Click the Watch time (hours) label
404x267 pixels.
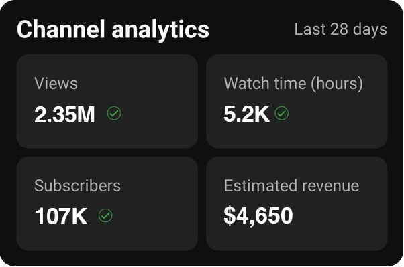tap(293, 84)
